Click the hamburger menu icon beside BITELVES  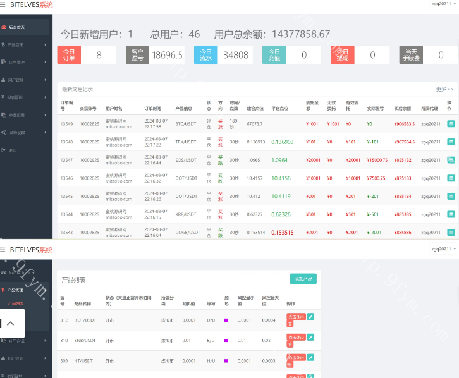coord(4,250)
